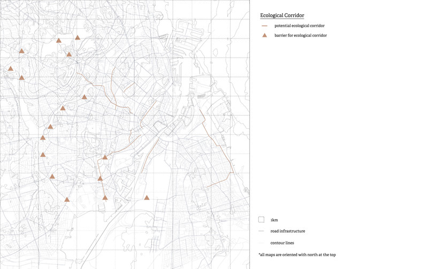Image resolution: width=430 pixels, height=269 pixels.
Task: Click the grey road infrastructure line symbol
Action: (x=261, y=231)
